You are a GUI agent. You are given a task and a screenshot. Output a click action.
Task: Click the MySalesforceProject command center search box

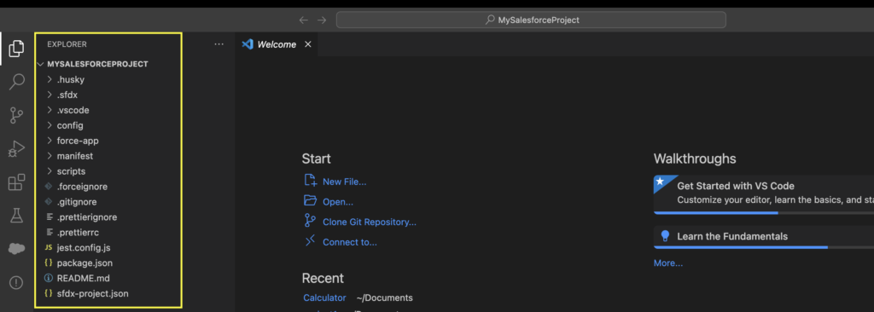click(x=531, y=20)
